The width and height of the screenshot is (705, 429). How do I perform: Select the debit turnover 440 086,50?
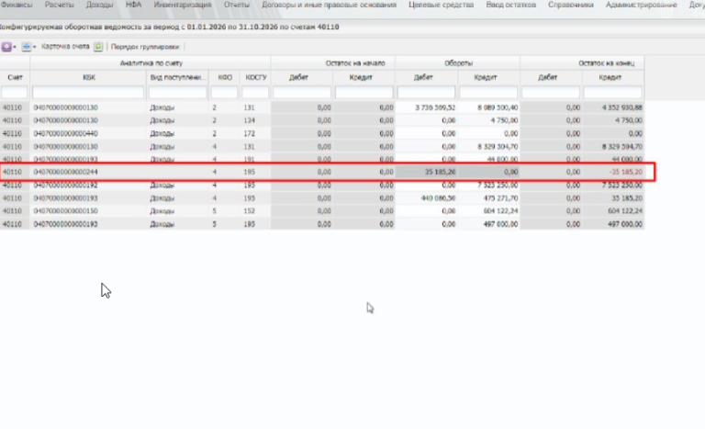pos(439,198)
